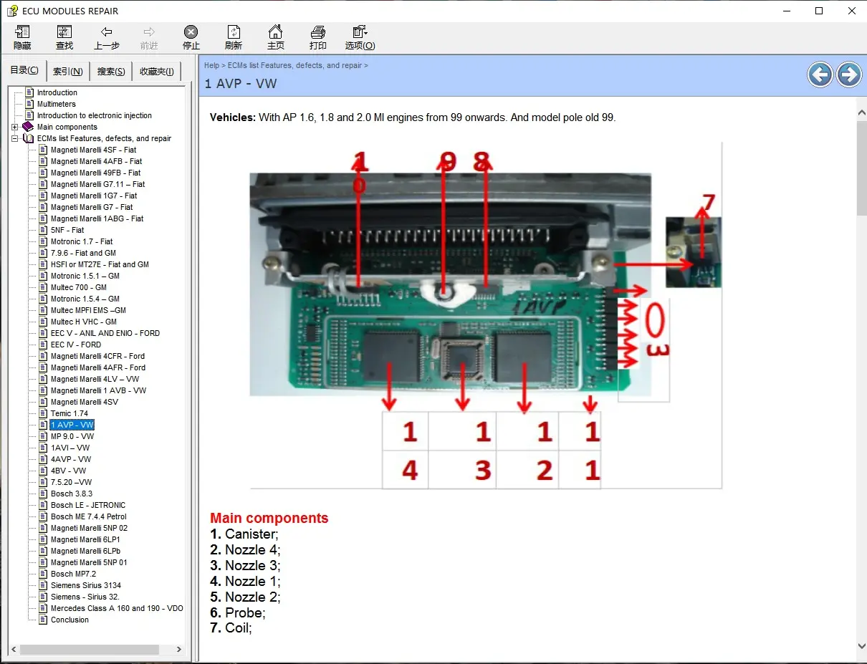Select the Bosch 3.8.3 topic
Screen dimensions: 867x664
(70, 494)
